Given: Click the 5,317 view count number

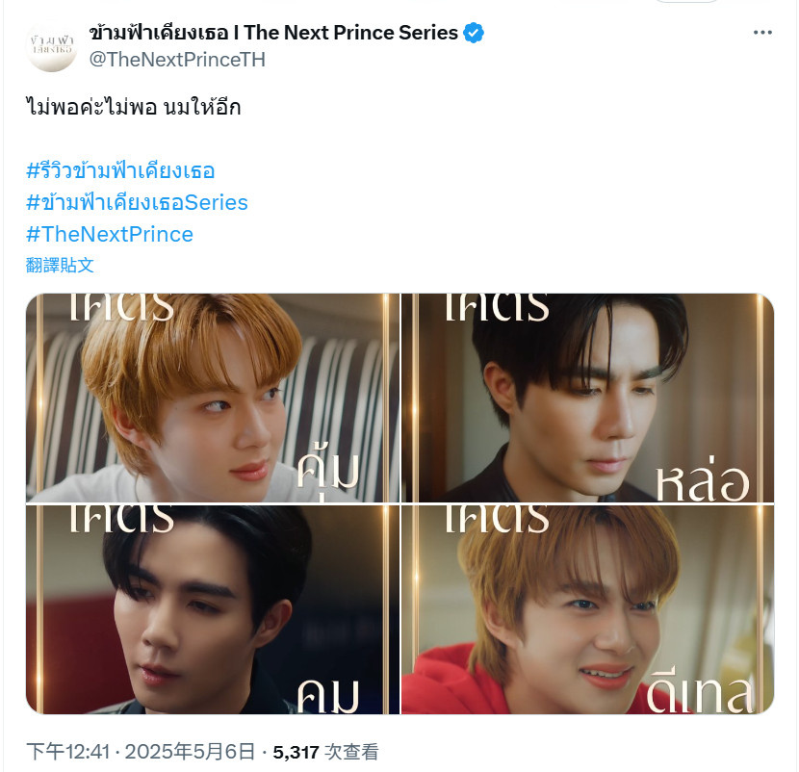Looking at the screenshot, I should 296,752.
